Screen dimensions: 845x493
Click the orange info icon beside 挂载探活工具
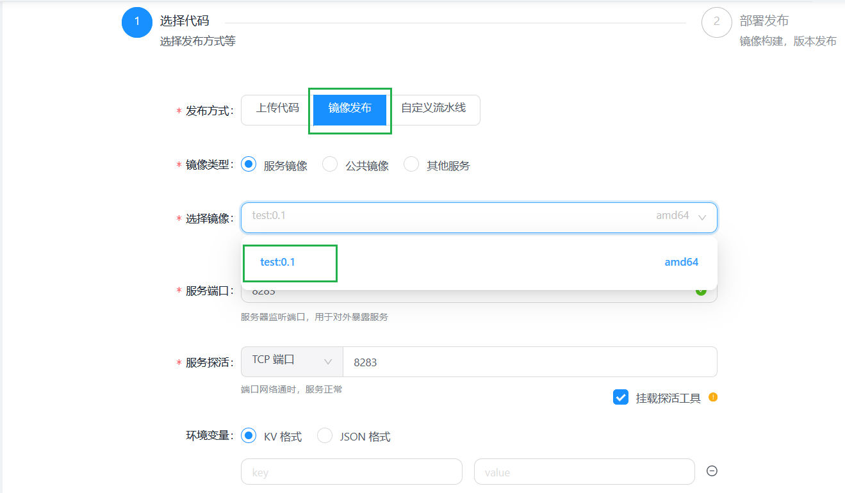point(713,398)
